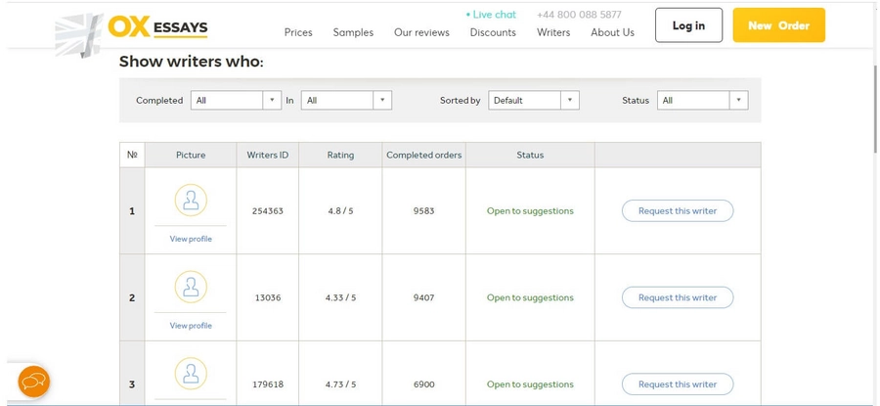
Task: Click Open to suggestions for writer 13036
Action: (x=530, y=297)
